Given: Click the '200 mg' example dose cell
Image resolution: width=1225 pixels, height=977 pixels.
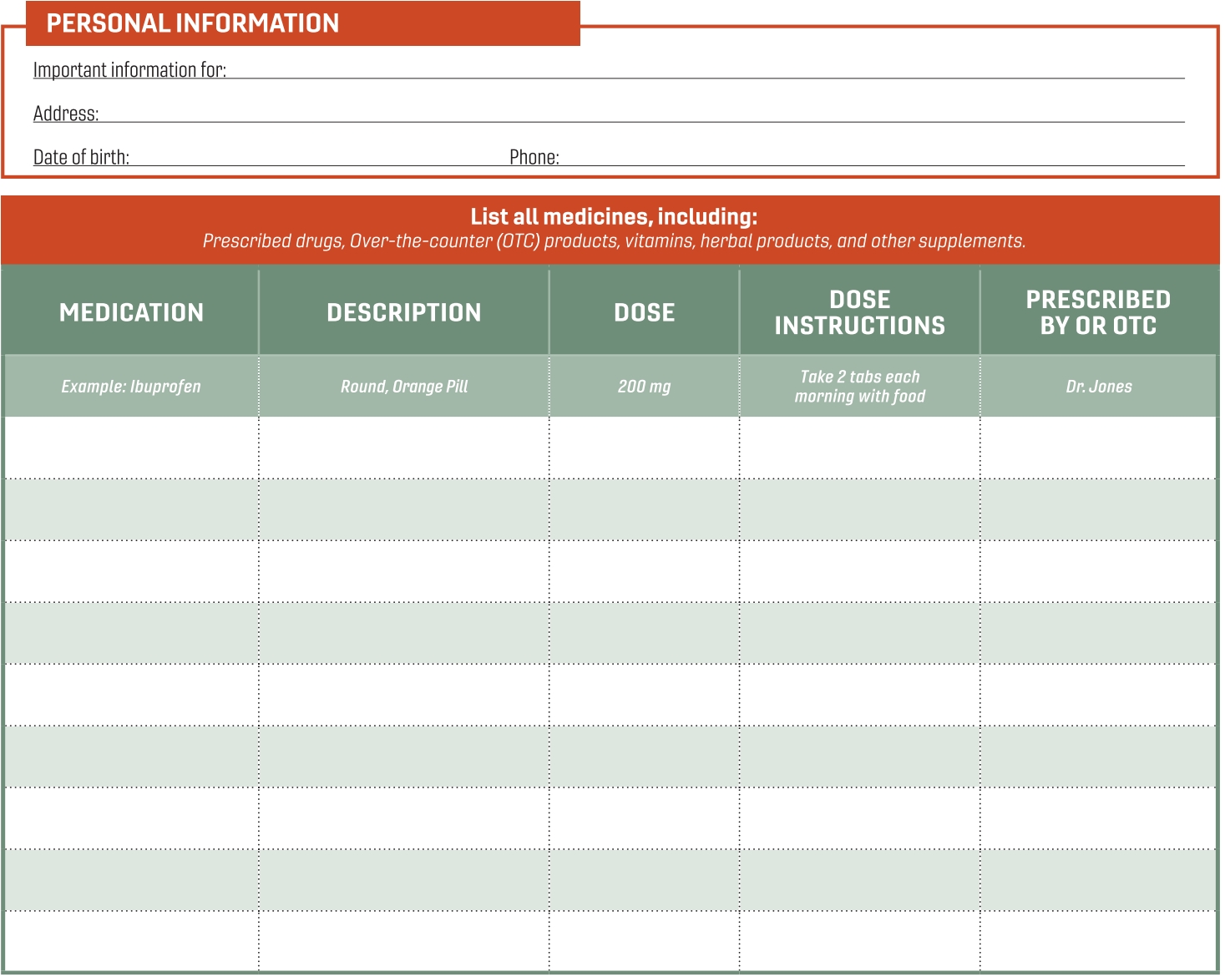Looking at the screenshot, I should coord(644,387).
